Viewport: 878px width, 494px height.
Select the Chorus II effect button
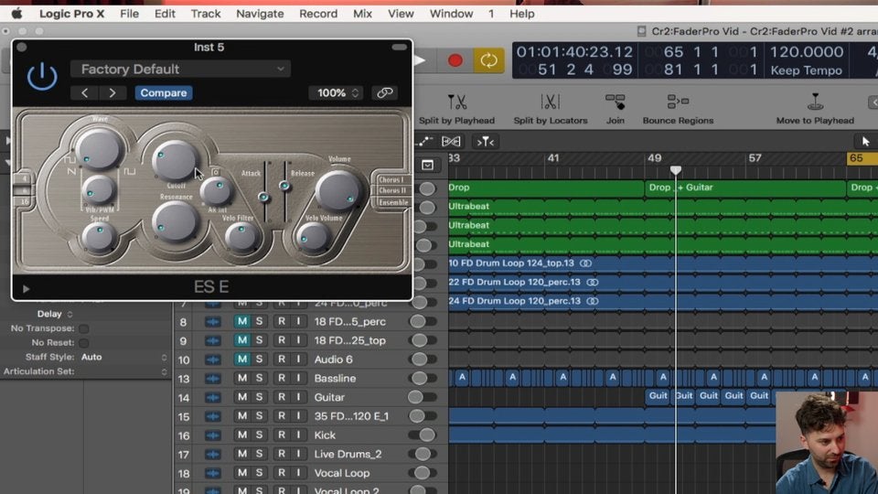click(x=393, y=190)
